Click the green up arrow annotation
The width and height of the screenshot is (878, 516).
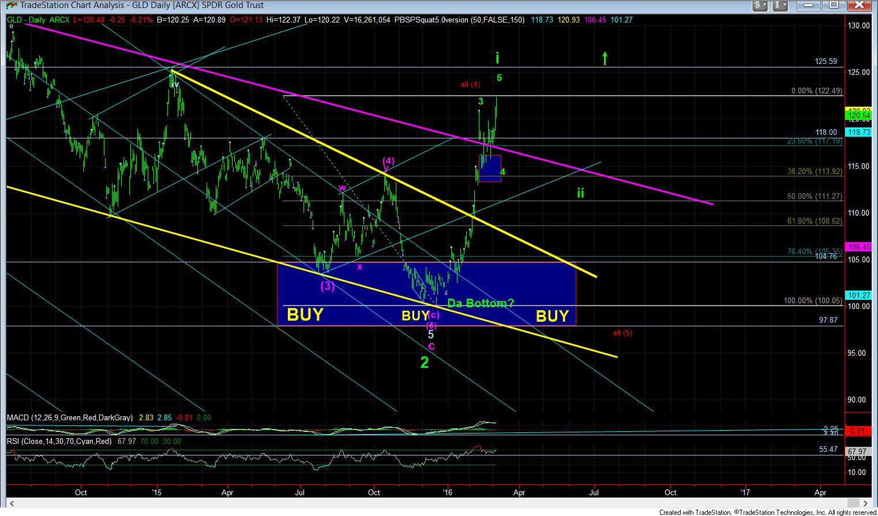coord(605,58)
